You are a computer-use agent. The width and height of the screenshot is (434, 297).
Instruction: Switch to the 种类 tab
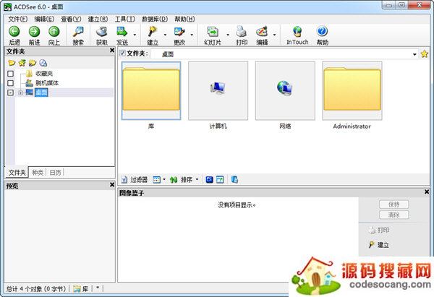[38, 173]
